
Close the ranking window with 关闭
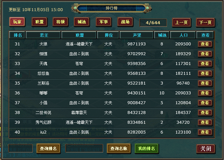[206, 149]
